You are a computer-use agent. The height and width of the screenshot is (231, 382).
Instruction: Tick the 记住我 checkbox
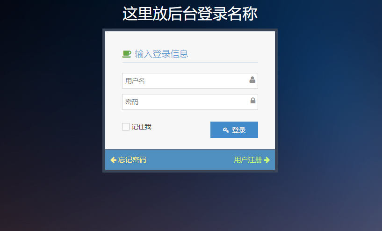point(126,127)
